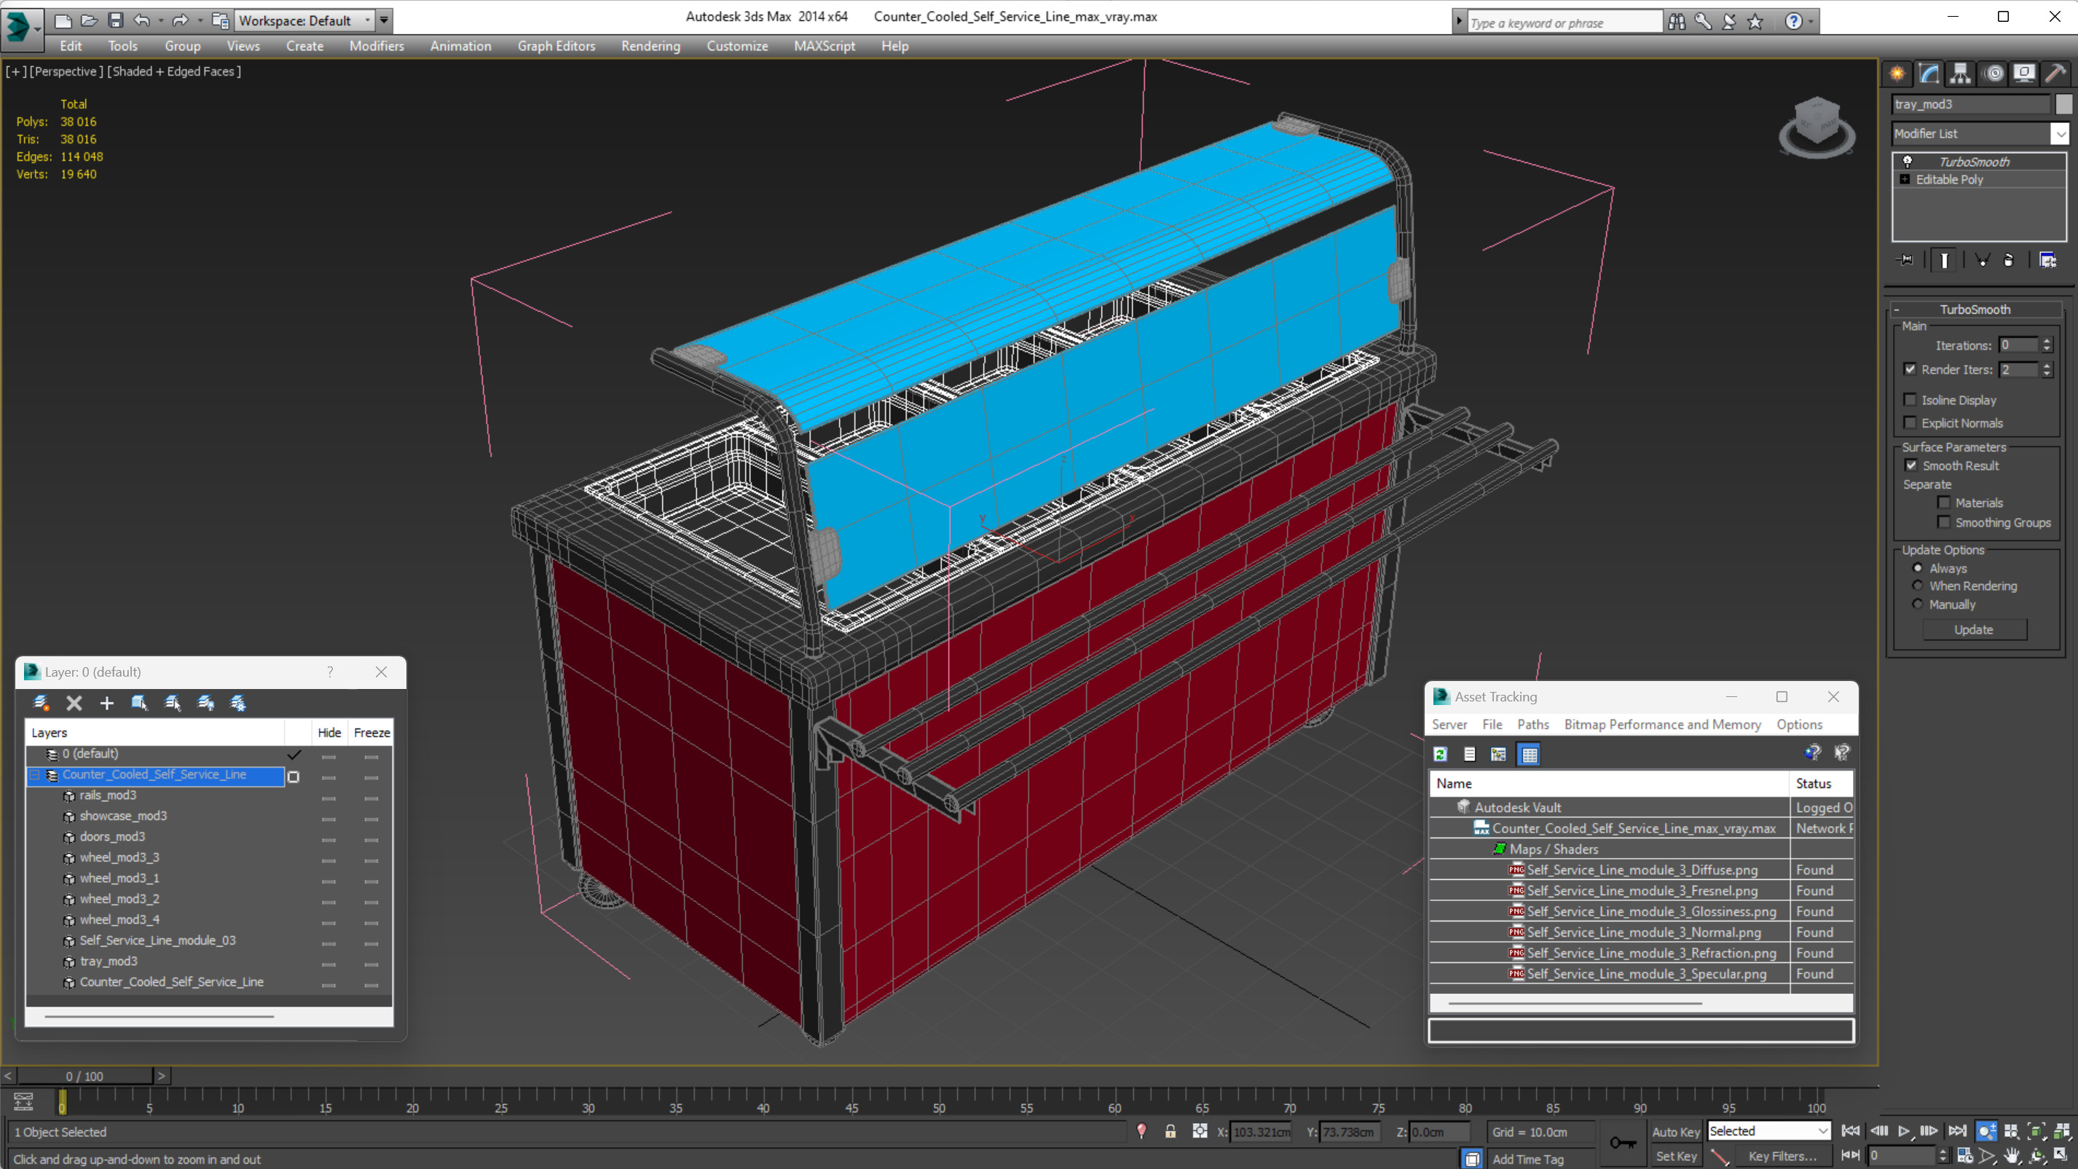Click the object color swatch beside tray_mod3
The height and width of the screenshot is (1169, 2078).
pyautogui.click(x=2063, y=104)
